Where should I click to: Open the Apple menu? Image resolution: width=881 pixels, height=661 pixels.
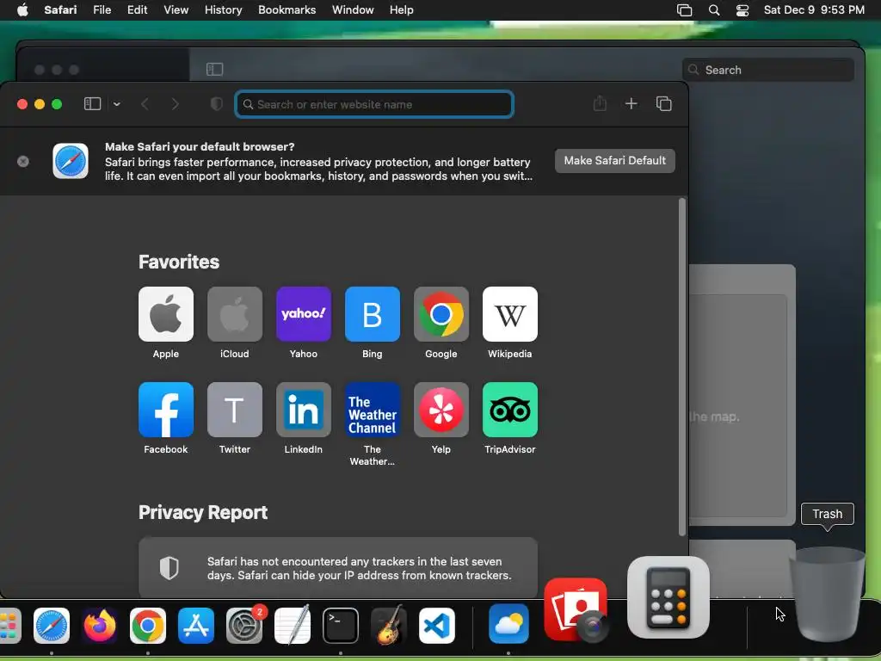[22, 10]
